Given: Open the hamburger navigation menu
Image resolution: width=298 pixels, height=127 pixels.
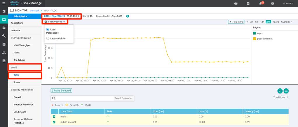Looking at the screenshot, I should (x=4, y=3).
